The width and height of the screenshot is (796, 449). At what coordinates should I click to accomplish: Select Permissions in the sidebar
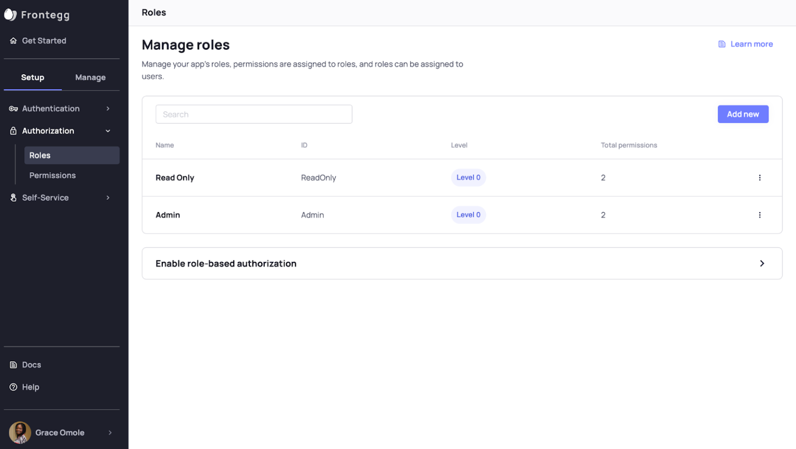click(x=52, y=175)
